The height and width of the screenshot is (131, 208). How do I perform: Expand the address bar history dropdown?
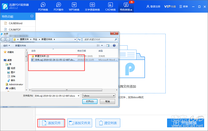coord(75,39)
